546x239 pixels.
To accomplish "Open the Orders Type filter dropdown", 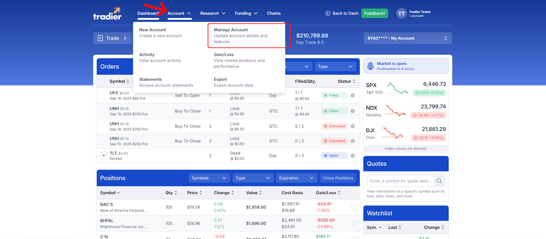I will pyautogui.click(x=335, y=66).
